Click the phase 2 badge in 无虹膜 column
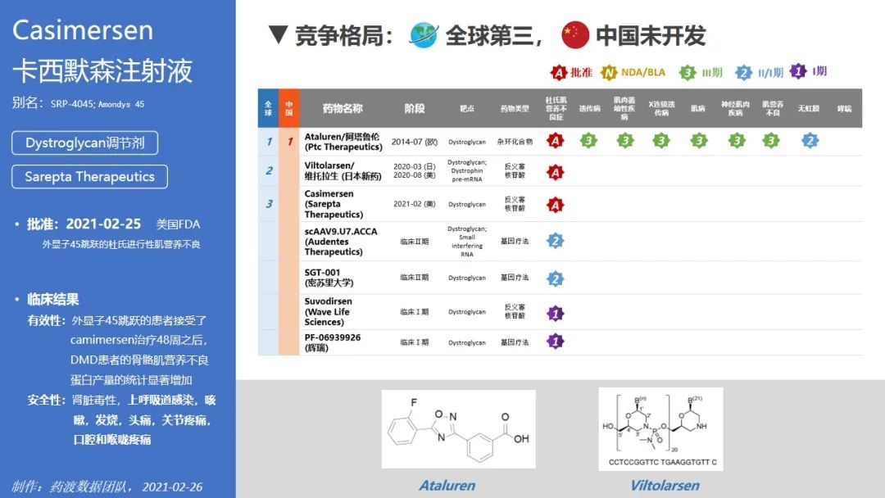885x498 pixels. point(809,141)
